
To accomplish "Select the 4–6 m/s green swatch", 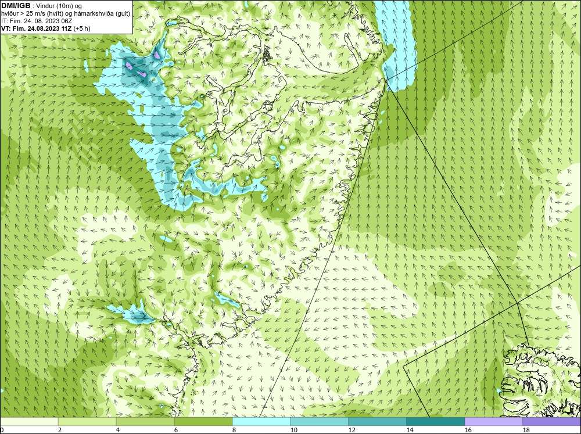I will (145, 422).
